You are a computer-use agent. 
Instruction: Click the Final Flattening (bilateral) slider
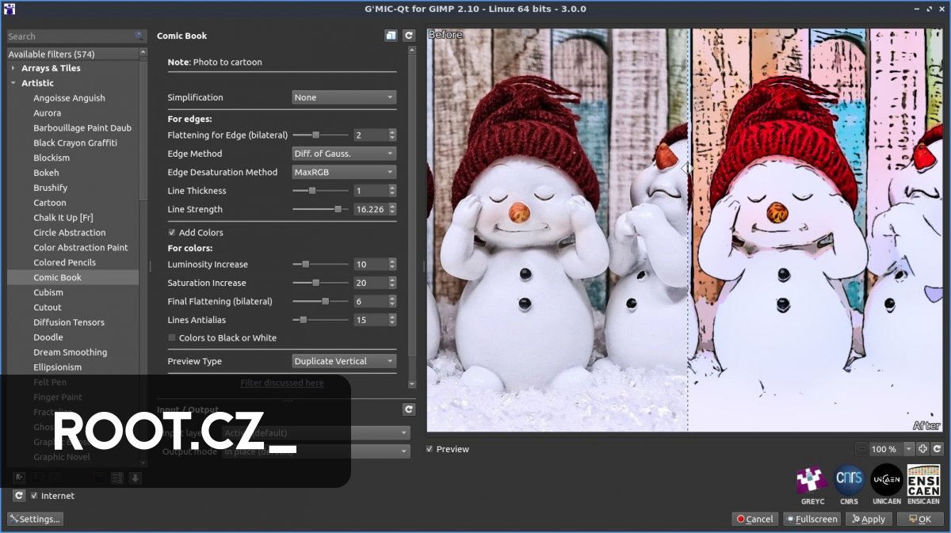click(x=321, y=302)
